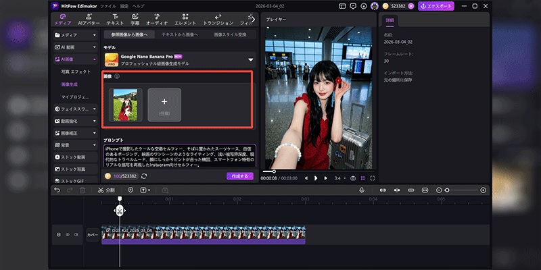This screenshot has height=270, width=541.
Task: Click into the プロンプト text box
Action: click(x=180, y=156)
